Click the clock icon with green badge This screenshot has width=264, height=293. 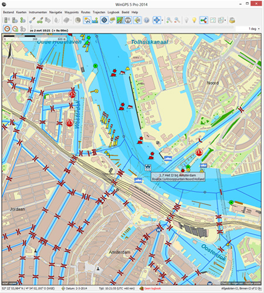click(x=15, y=29)
